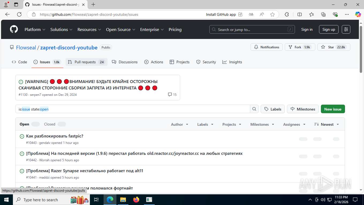Open Labels button beside search
This screenshot has width=364, height=205.
coord(273,109)
